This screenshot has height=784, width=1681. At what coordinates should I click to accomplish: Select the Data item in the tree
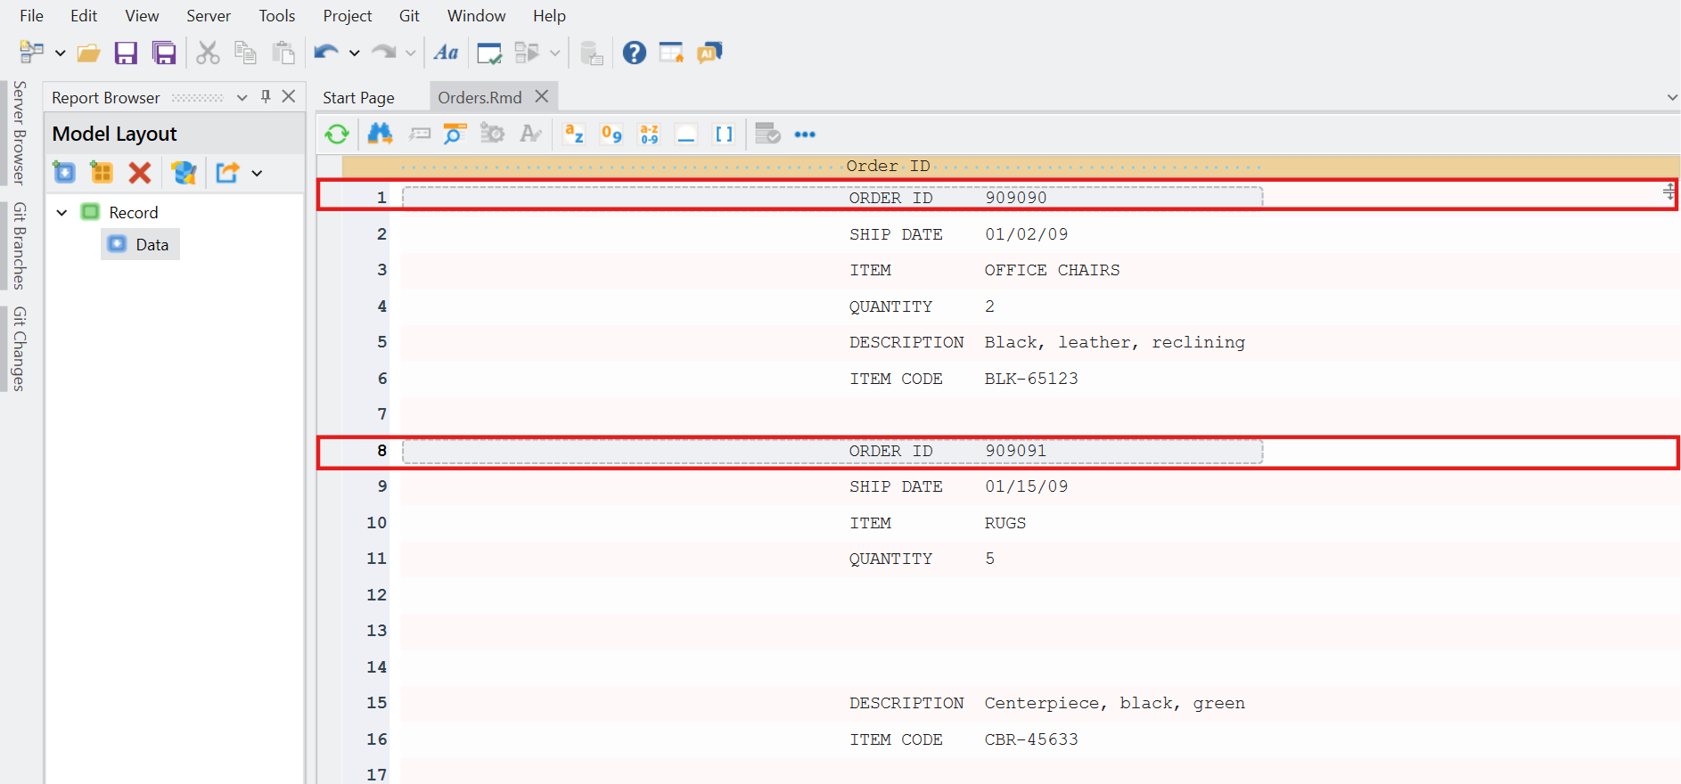coord(152,245)
